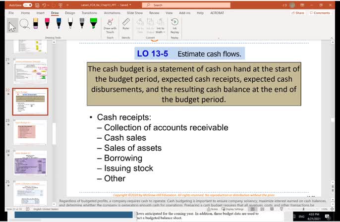The image size is (340, 222).
Task: Toggle the Notes pane button
Action: point(212,209)
